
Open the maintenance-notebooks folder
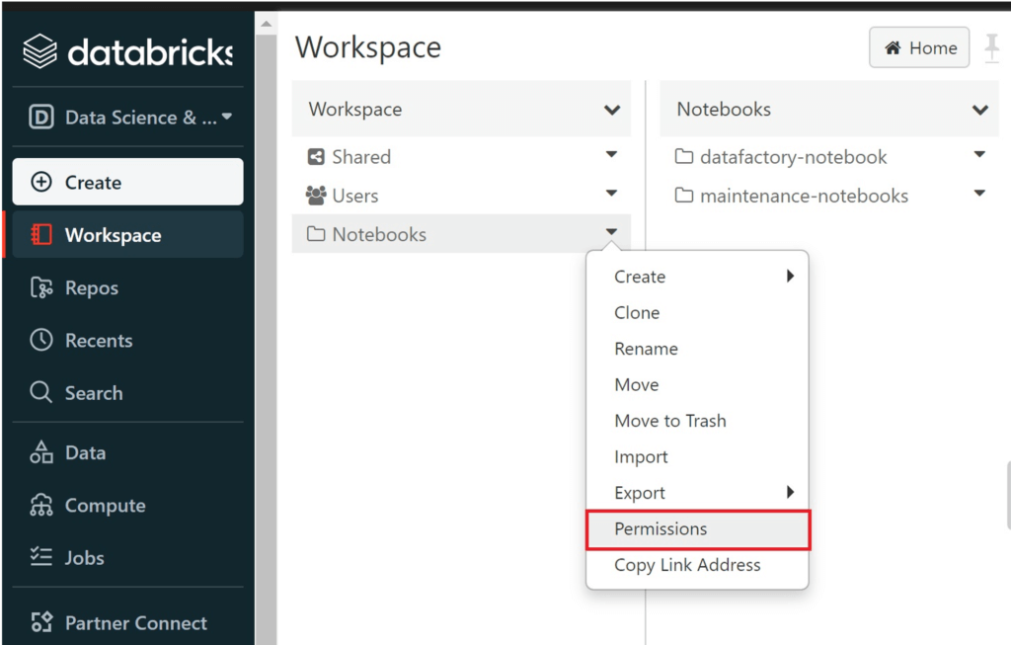[803, 196]
